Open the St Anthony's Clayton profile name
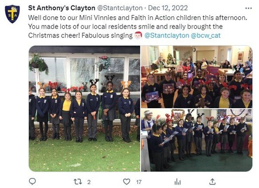The image size is (259, 188). pos(62,8)
